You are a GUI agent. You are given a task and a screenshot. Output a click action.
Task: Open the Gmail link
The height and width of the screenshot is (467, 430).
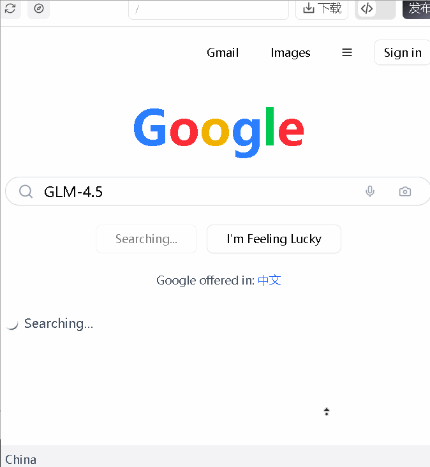(x=223, y=52)
